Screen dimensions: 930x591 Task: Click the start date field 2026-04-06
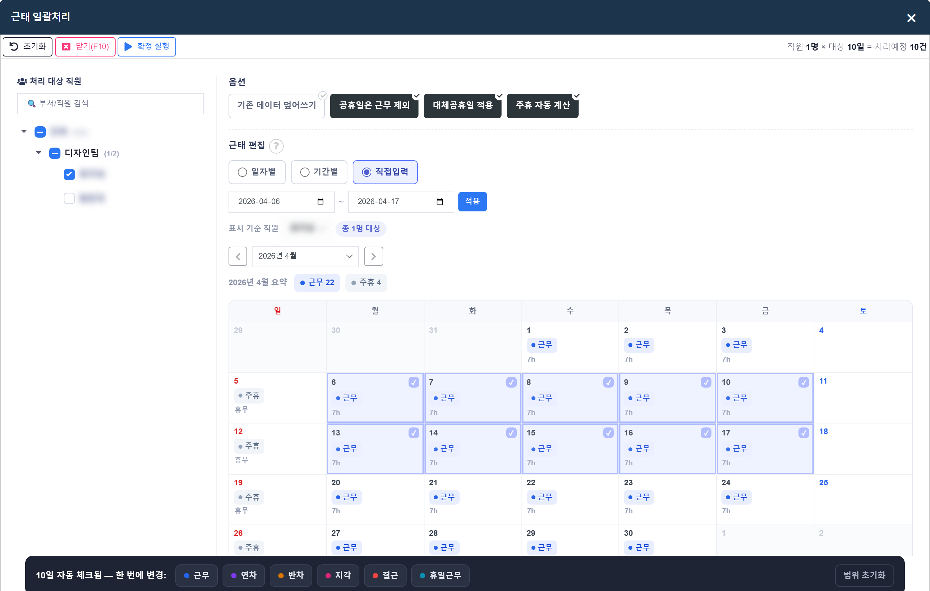(282, 201)
